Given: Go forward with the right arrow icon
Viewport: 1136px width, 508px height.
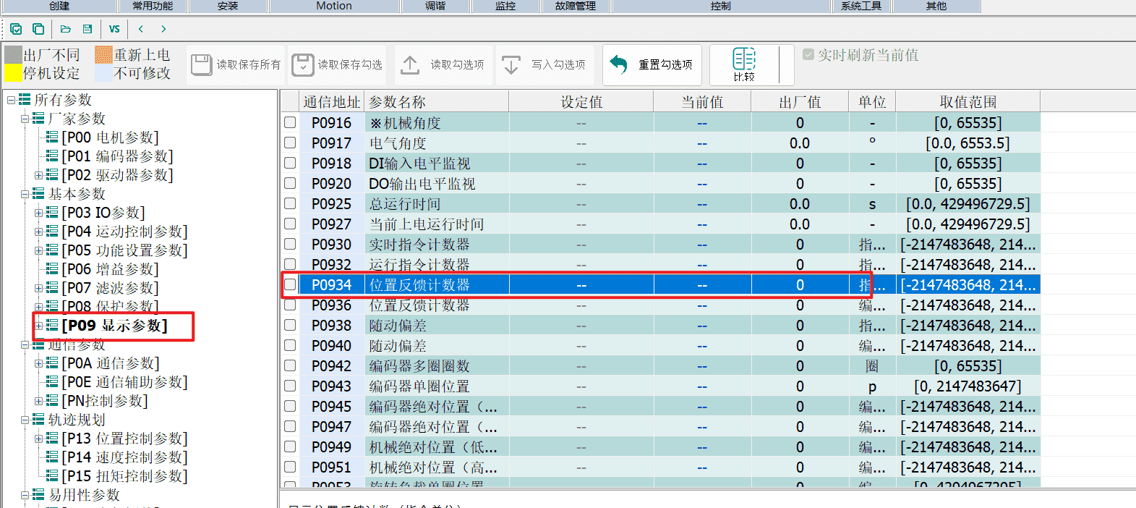Looking at the screenshot, I should (163, 29).
